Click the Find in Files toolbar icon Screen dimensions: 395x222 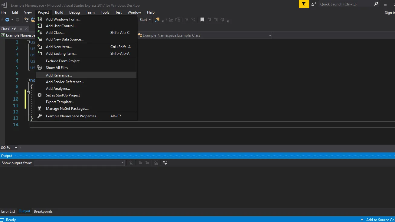(157, 20)
